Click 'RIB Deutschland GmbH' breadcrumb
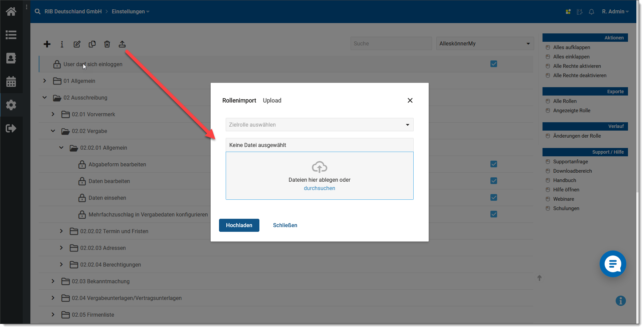Viewport: 644px width, 329px height. click(73, 11)
